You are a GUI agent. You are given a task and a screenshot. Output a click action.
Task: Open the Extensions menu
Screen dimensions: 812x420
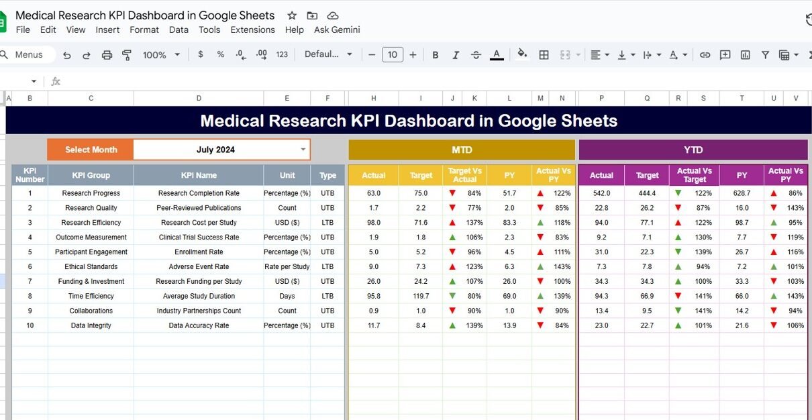click(252, 30)
